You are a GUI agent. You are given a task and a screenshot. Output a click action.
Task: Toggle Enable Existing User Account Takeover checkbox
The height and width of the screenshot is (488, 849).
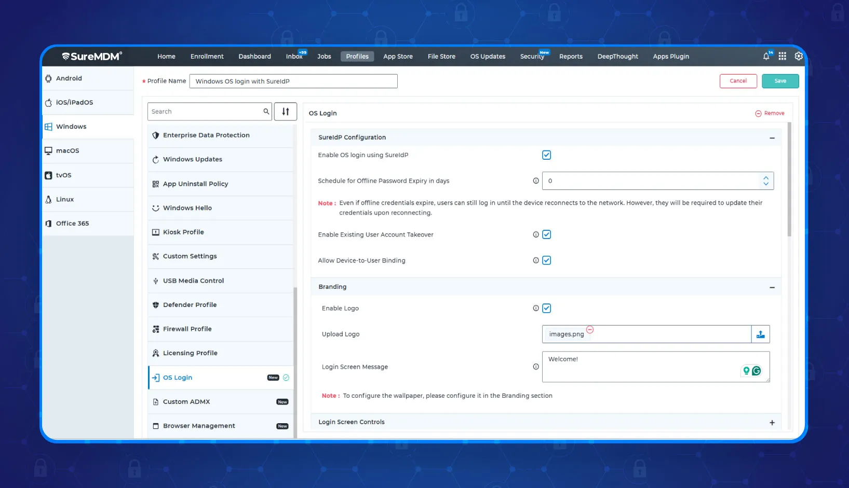pyautogui.click(x=546, y=234)
